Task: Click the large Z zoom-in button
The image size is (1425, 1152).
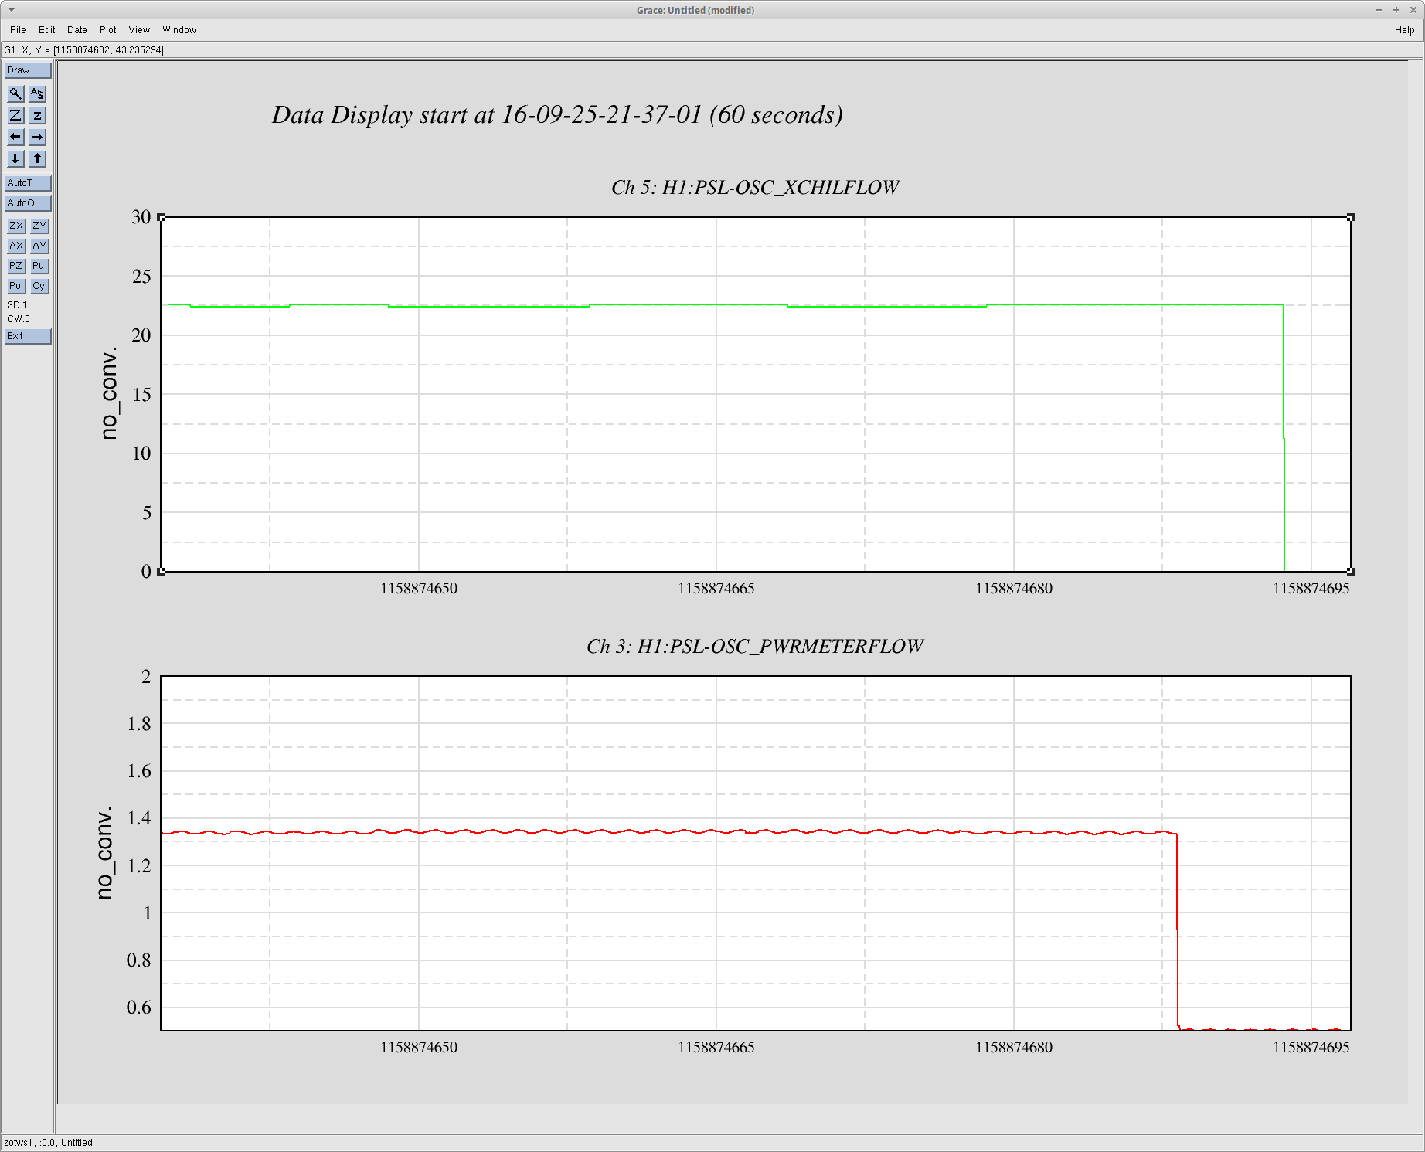Action: pyautogui.click(x=15, y=116)
